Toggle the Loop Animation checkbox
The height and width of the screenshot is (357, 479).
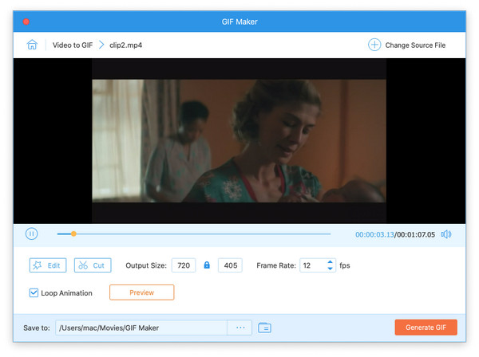point(34,292)
